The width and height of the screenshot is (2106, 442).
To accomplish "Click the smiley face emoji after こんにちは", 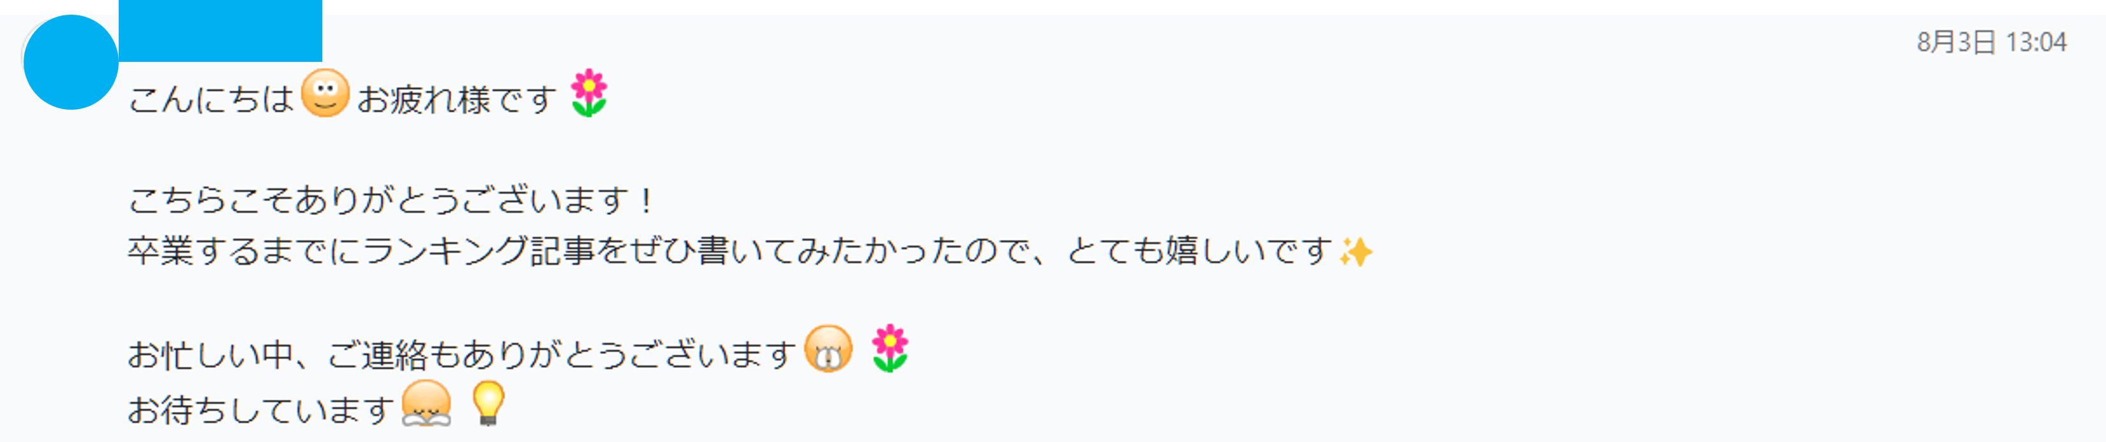I will tap(325, 93).
